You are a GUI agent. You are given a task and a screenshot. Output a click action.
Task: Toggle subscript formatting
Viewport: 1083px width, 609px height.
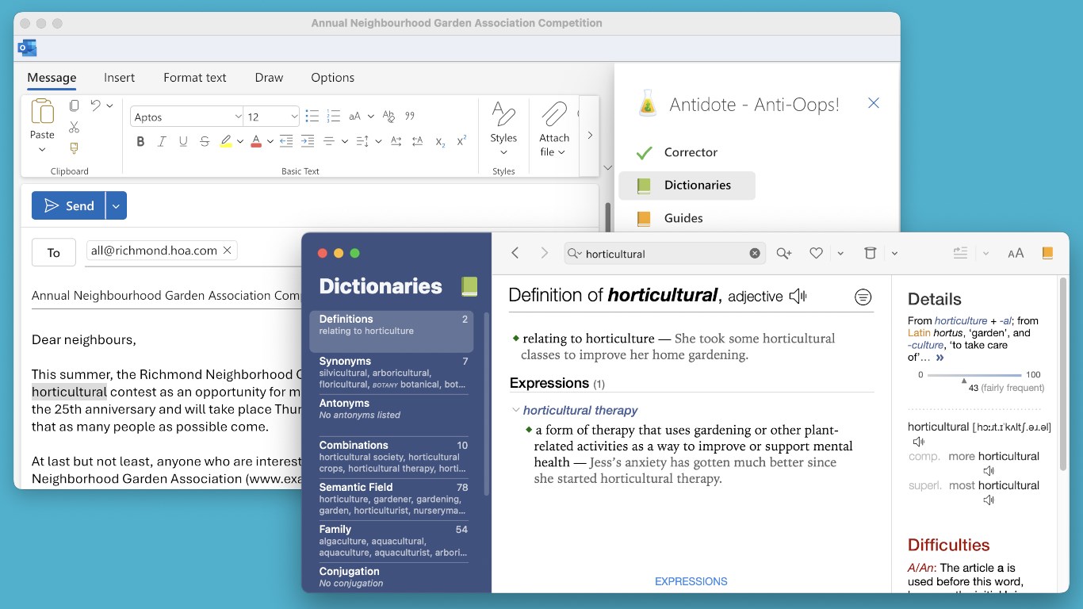click(x=440, y=142)
